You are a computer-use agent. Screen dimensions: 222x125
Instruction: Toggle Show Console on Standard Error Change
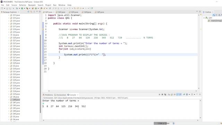(x=180, y=94)
